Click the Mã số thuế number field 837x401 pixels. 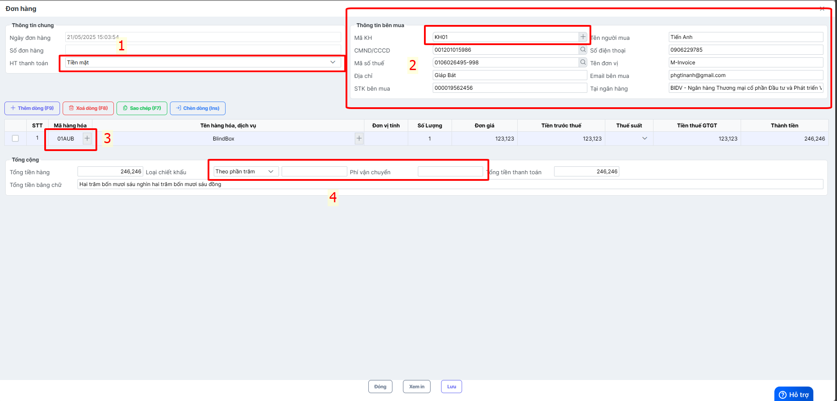pos(505,63)
